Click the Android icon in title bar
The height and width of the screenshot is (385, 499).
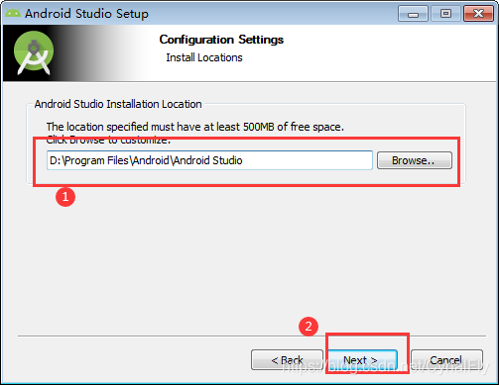tap(13, 13)
